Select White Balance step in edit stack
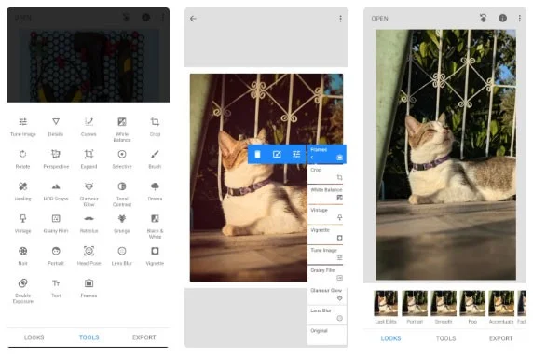The width and height of the screenshot is (533, 358). pyautogui.click(x=326, y=194)
